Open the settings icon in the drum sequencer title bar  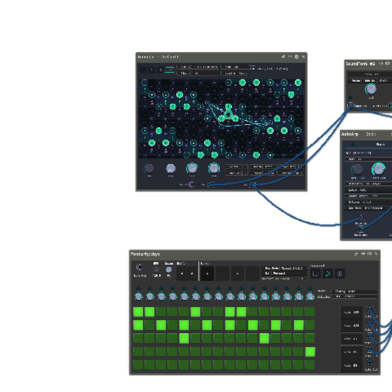(x=369, y=253)
